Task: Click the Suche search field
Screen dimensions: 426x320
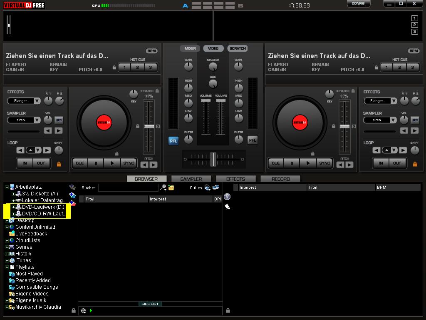Action: (128, 187)
